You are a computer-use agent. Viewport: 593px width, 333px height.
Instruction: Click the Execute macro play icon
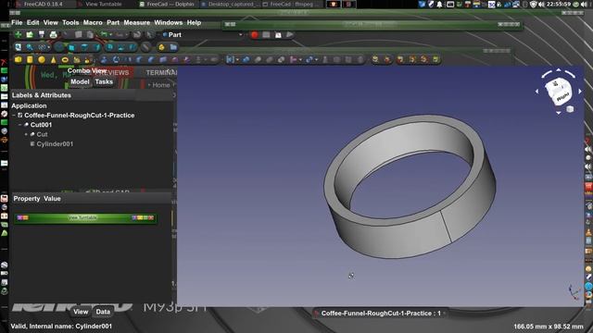pyautogui.click(x=290, y=35)
